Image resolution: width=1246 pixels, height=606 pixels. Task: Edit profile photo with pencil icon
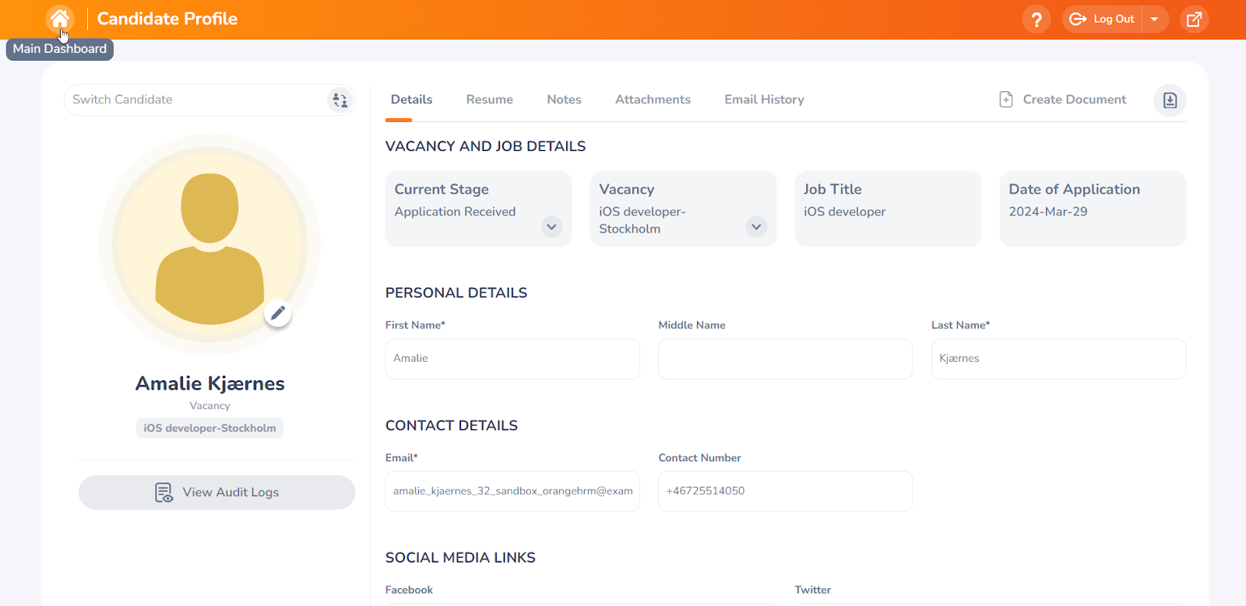point(278,314)
